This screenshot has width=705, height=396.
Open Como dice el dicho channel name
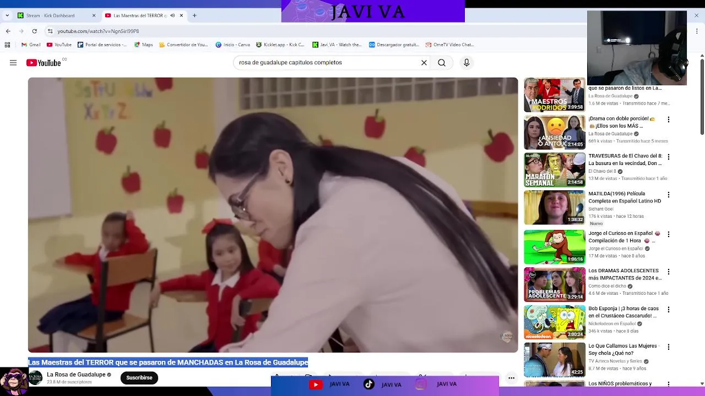pos(608,286)
